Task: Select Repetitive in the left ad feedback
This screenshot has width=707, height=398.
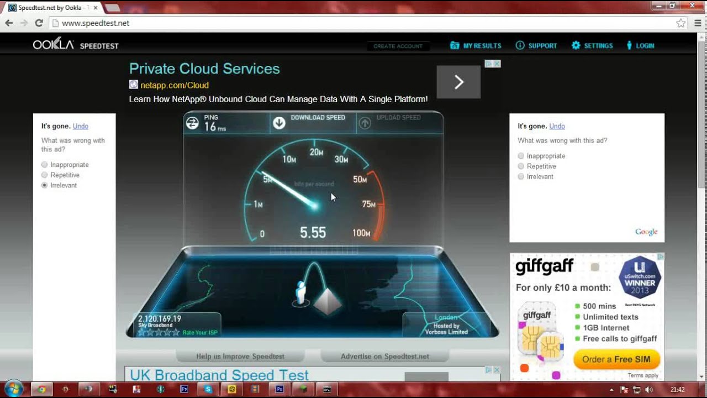Action: pos(45,175)
